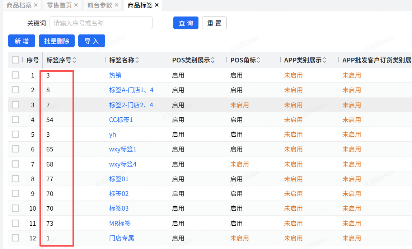Sort by APP类别展示 column arrows

point(324,60)
